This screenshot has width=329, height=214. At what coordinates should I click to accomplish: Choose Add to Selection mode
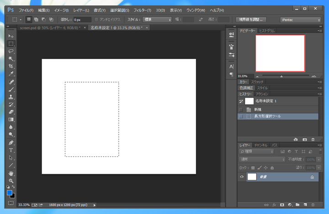[x=36, y=20]
